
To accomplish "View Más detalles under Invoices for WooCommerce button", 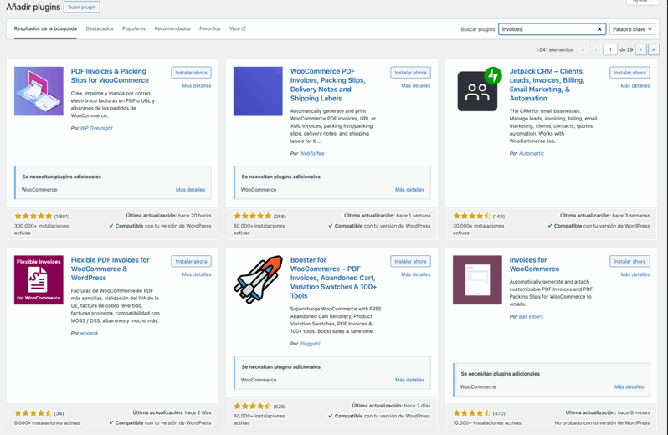I will coord(635,274).
